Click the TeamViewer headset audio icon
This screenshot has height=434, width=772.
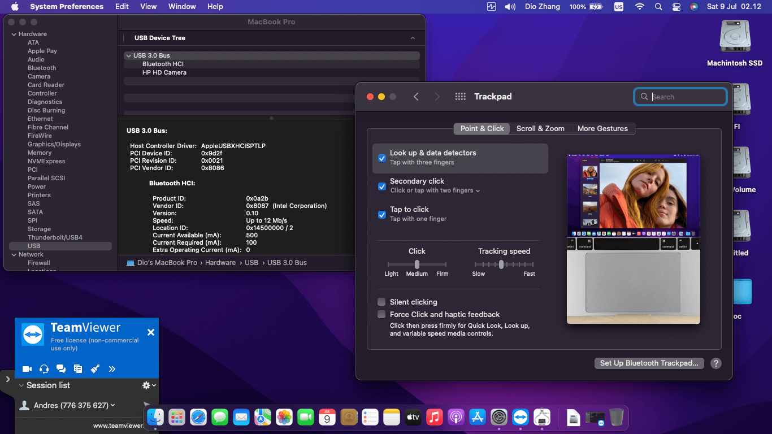44,369
